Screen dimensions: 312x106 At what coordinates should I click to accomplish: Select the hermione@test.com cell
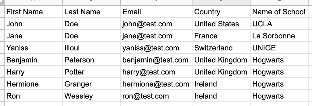156,84
